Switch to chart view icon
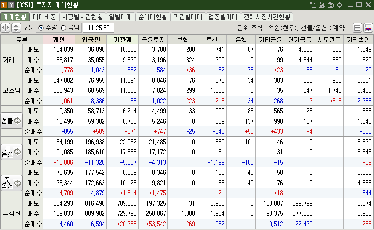 [x=368, y=28]
